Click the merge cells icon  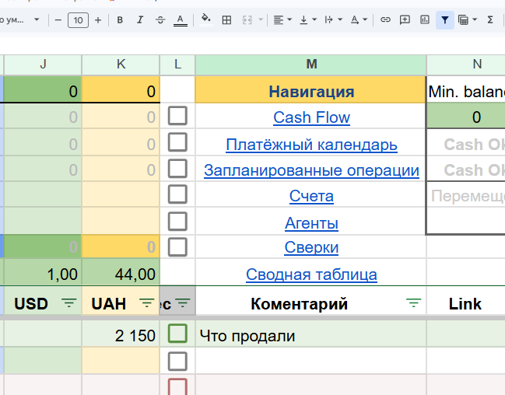[x=247, y=20]
